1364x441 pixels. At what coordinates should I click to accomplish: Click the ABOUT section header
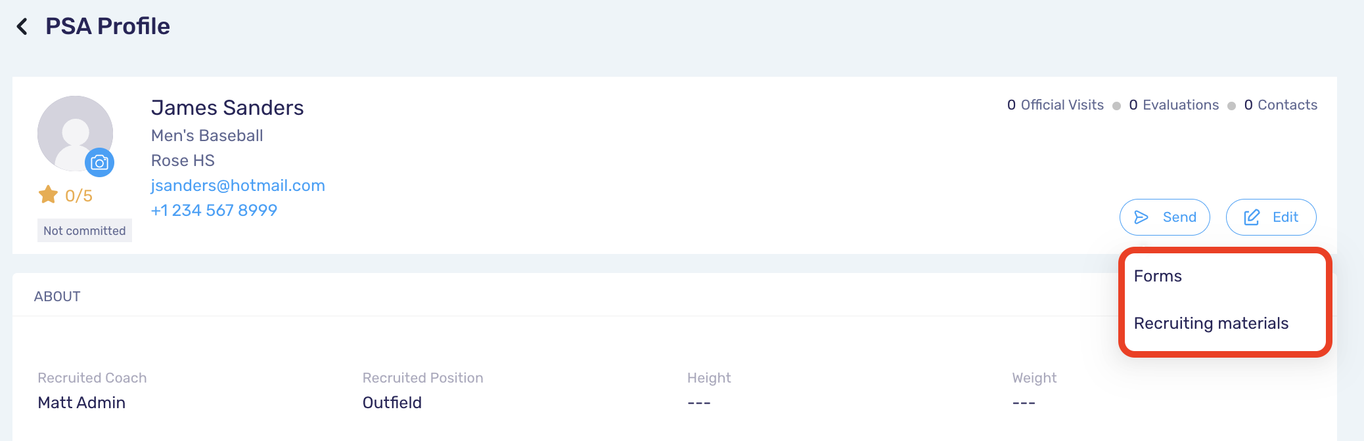point(57,297)
